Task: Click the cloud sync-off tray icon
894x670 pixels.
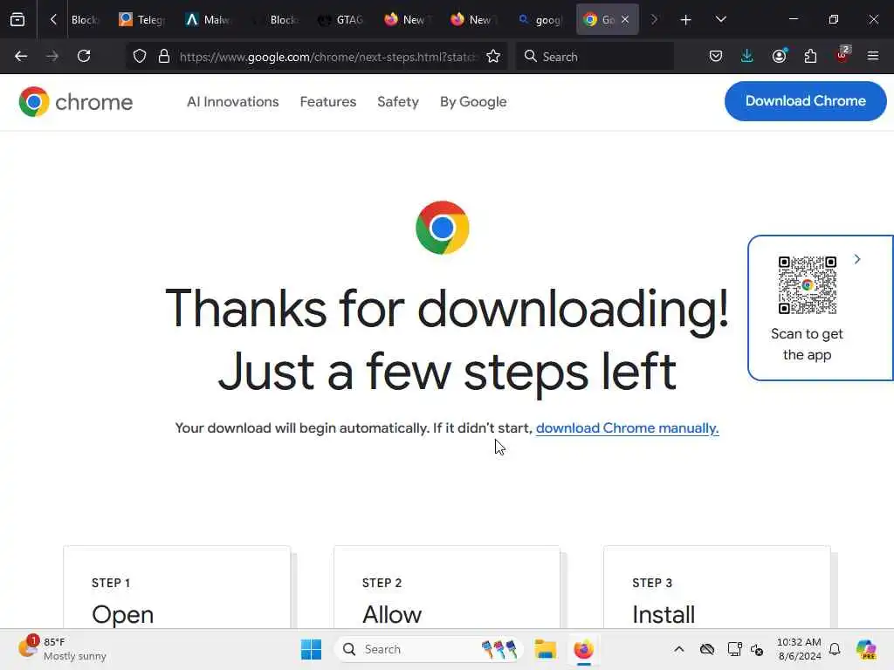Action: (x=707, y=649)
